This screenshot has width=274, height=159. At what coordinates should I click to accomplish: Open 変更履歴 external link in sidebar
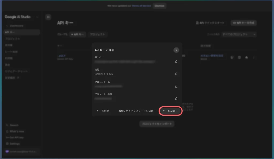[12, 78]
